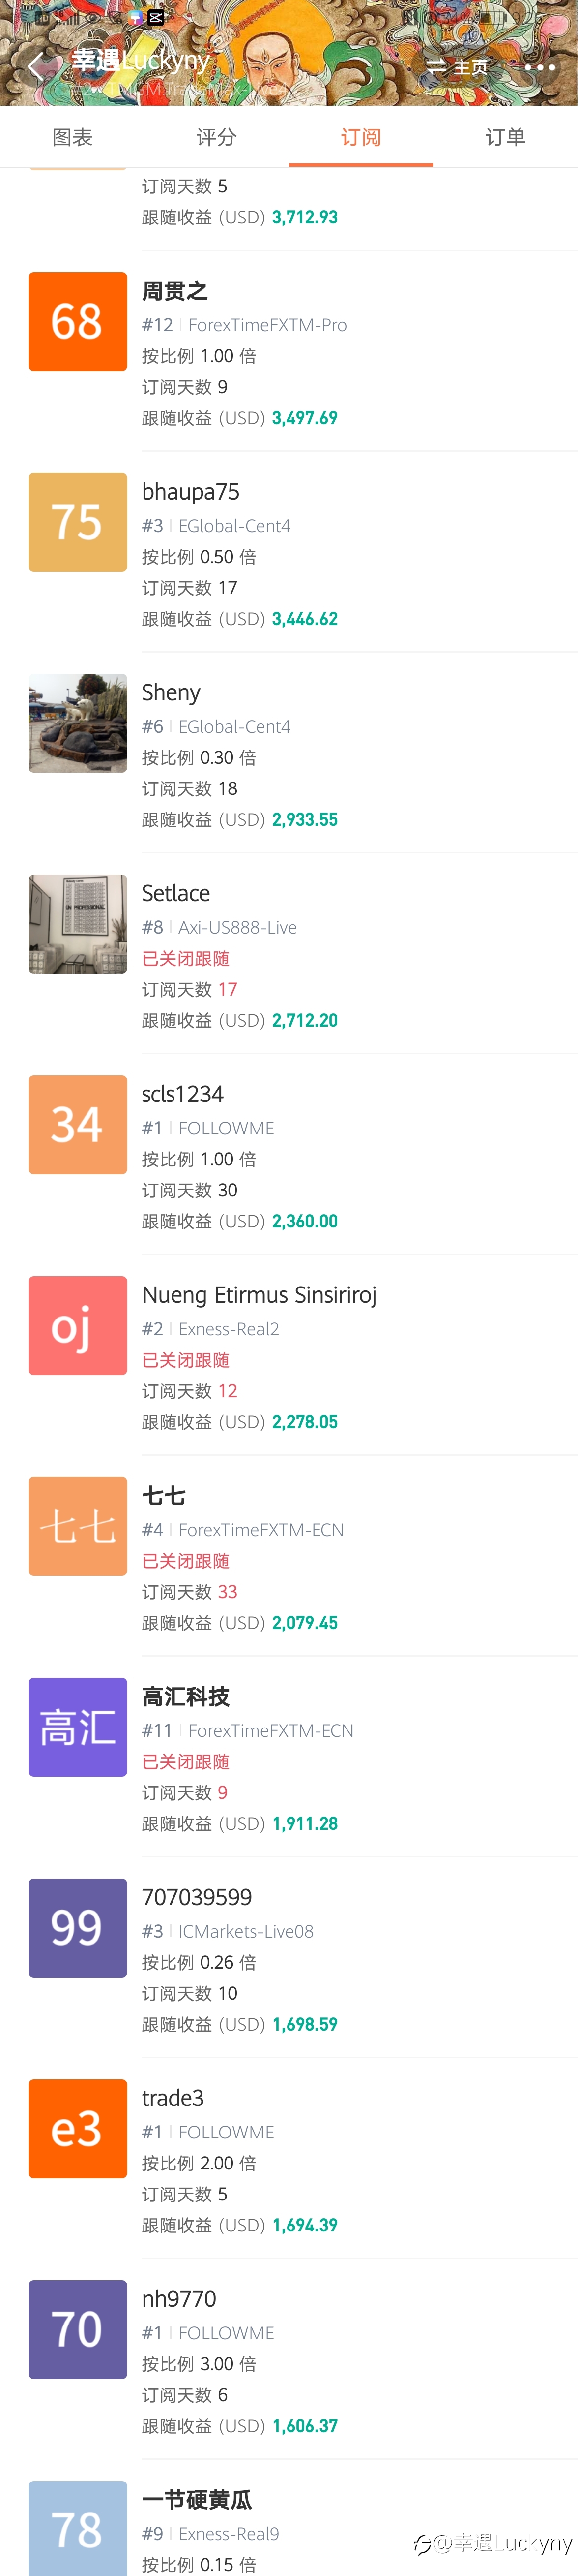578x2576 pixels.
Task: Tap the orange e3 avatar of trade3
Action: point(78,2128)
